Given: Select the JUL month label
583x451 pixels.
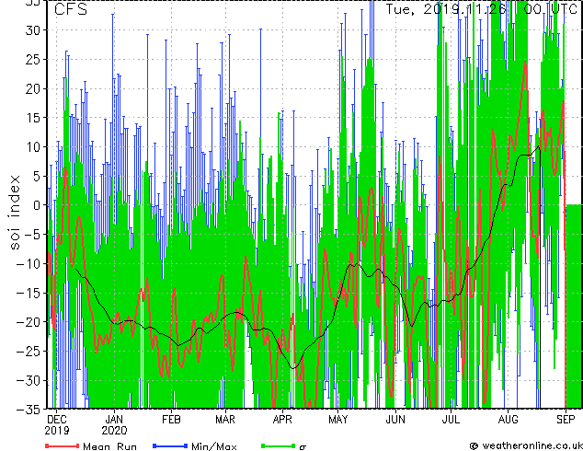Looking at the screenshot, I should (451, 420).
